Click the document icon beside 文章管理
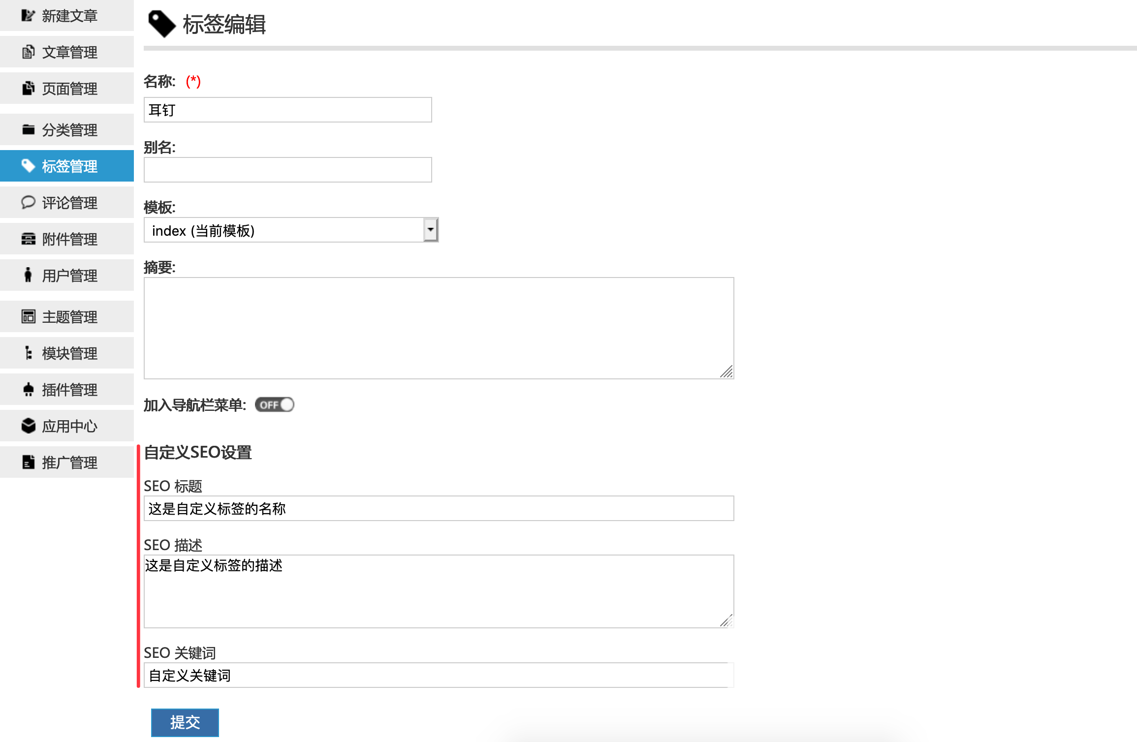The width and height of the screenshot is (1137, 742). [x=28, y=52]
